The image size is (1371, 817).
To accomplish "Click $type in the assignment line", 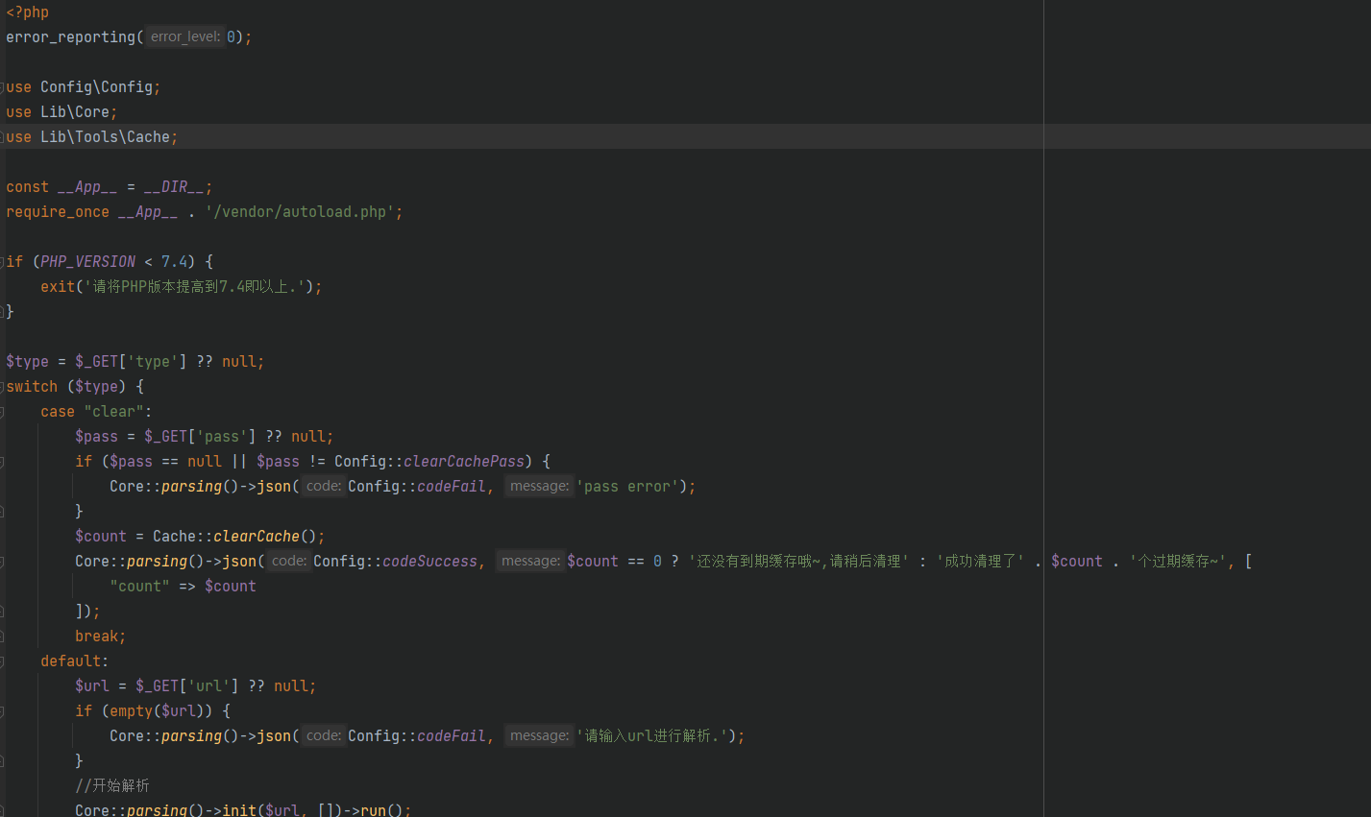I will tap(27, 362).
